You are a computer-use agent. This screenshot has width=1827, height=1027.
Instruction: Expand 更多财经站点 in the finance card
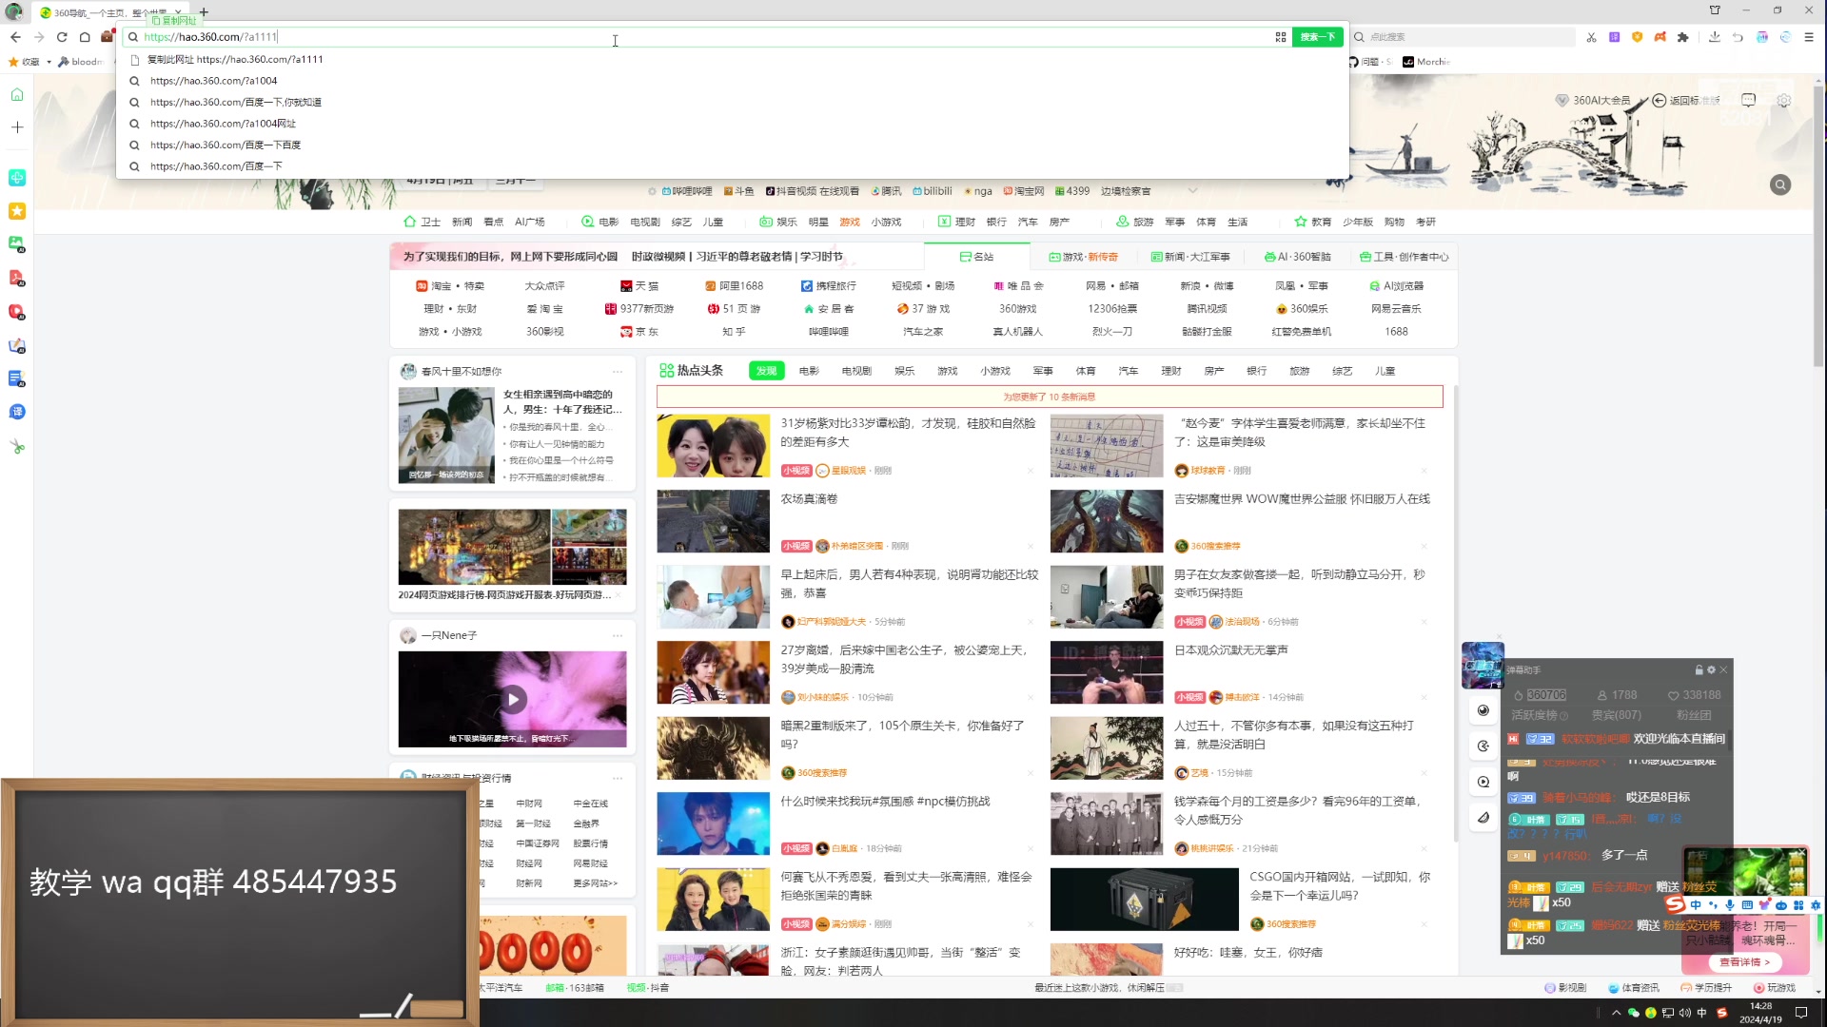click(x=595, y=883)
